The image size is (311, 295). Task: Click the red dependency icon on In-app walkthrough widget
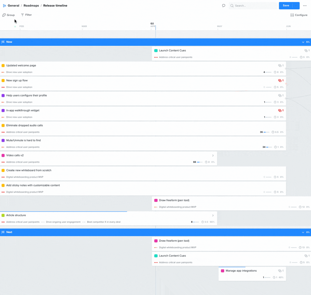280,110
